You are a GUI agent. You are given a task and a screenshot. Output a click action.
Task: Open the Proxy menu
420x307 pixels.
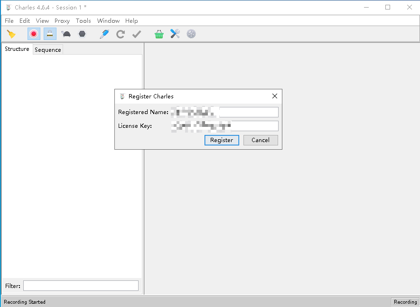pos(62,20)
